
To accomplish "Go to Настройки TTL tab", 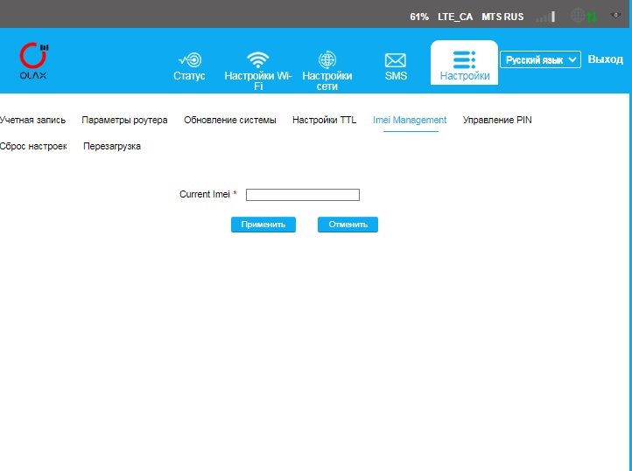I will 324,120.
